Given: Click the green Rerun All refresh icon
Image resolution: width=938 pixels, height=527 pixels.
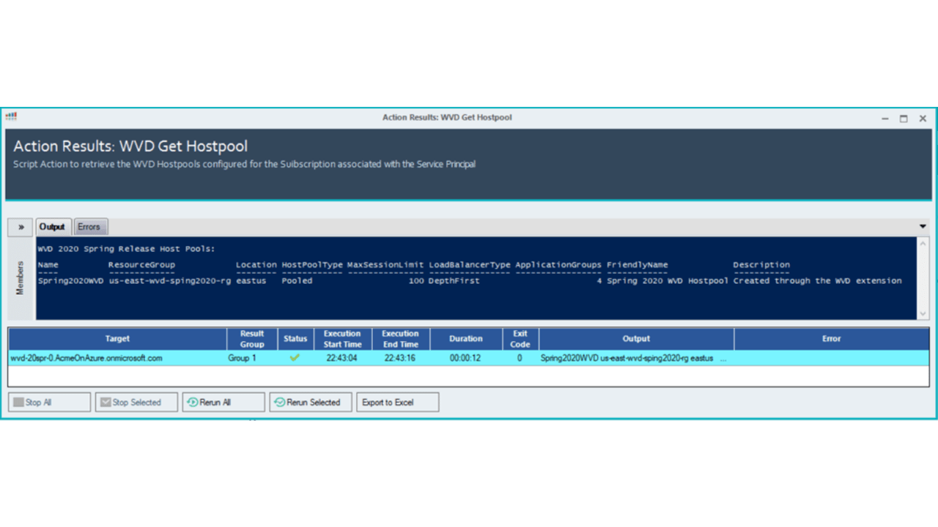Looking at the screenshot, I should 192,401.
